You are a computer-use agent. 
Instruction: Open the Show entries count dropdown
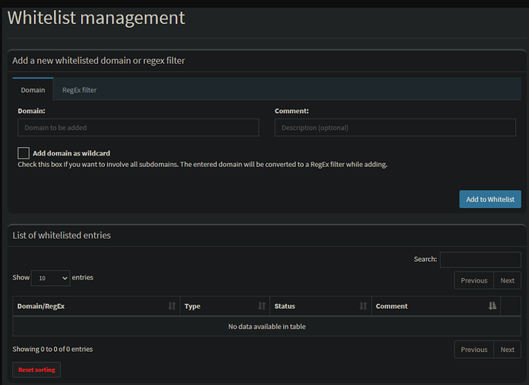tap(51, 278)
